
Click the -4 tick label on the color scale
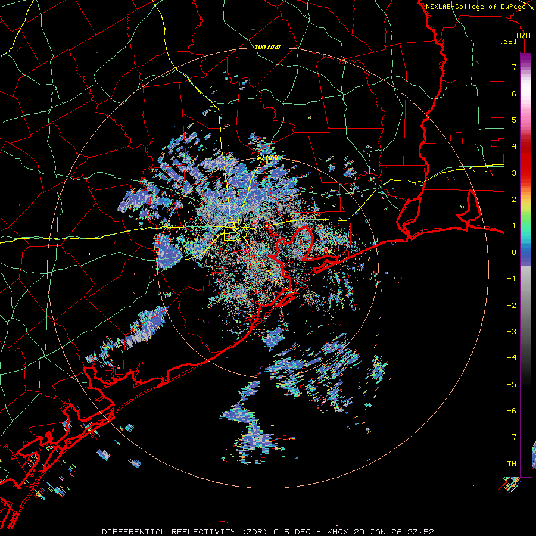tap(512, 357)
